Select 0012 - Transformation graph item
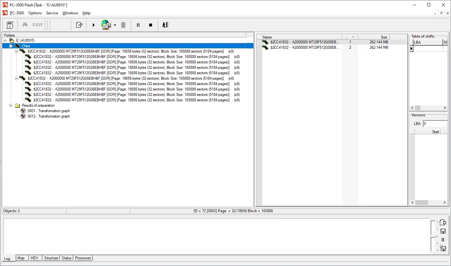 tap(49, 116)
